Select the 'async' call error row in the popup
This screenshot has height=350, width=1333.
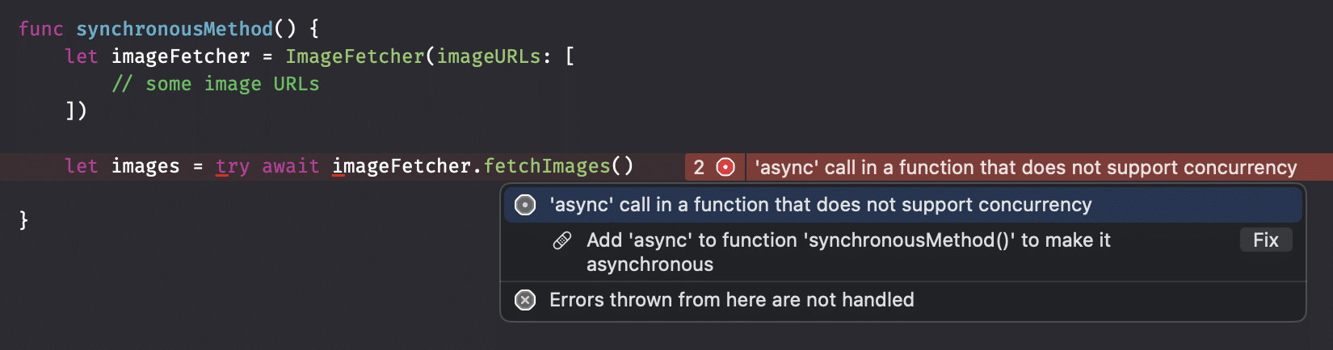[x=820, y=205]
